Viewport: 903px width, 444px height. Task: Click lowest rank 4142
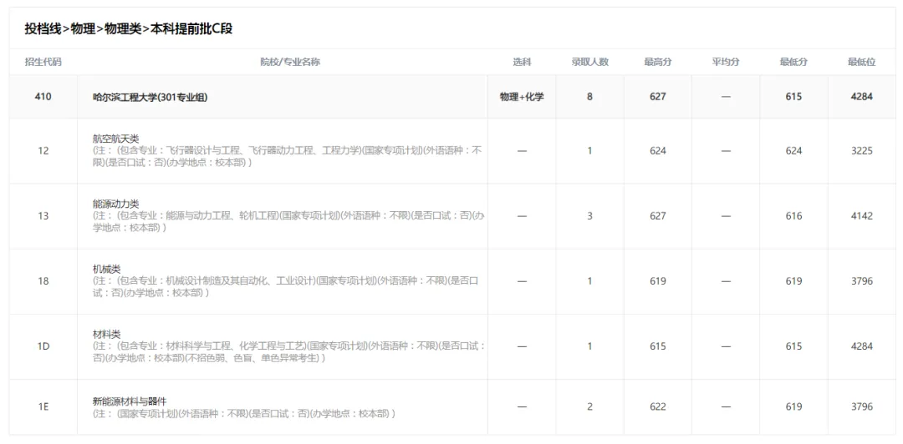(861, 215)
